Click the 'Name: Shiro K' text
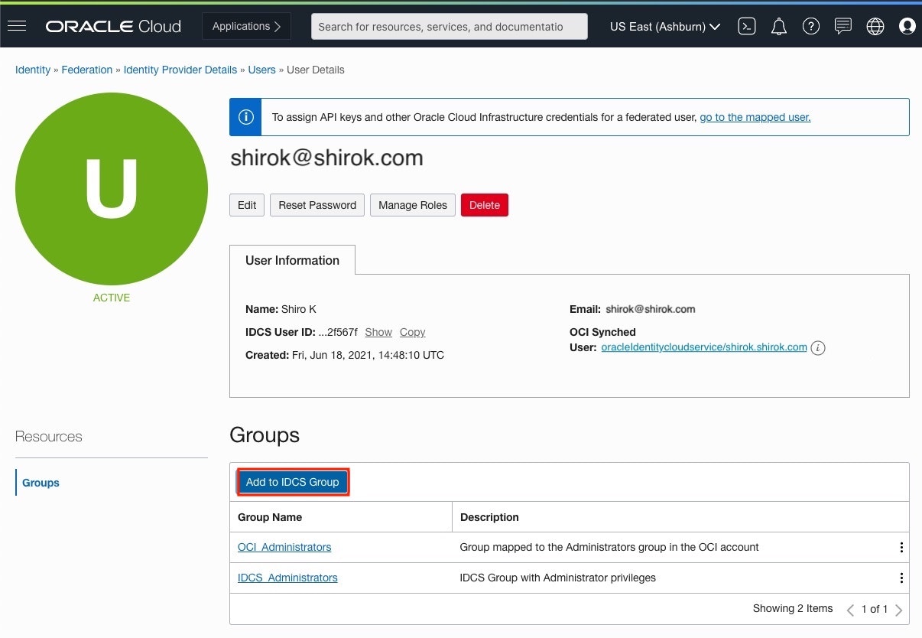This screenshot has height=638, width=922. click(x=281, y=309)
